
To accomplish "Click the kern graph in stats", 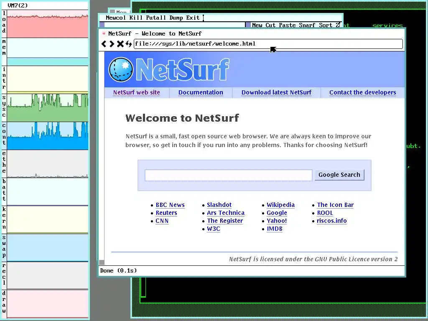I will [48, 220].
